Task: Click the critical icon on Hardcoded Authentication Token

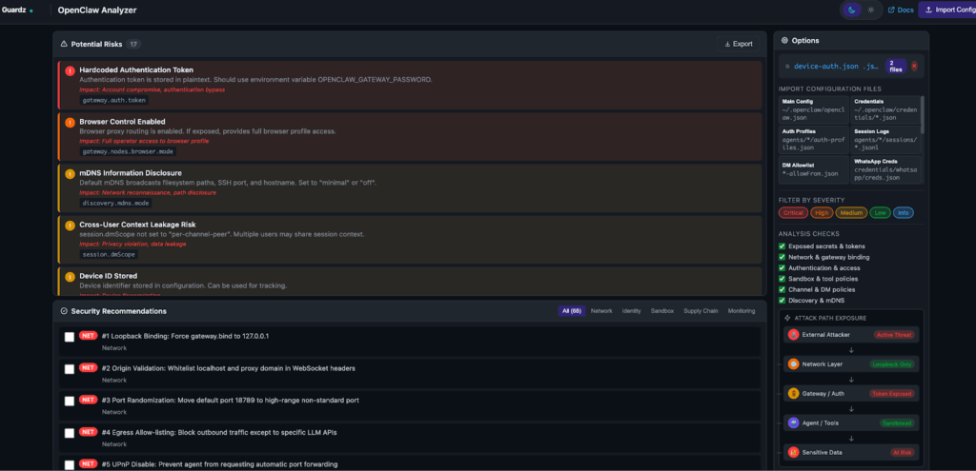Action: (x=70, y=70)
